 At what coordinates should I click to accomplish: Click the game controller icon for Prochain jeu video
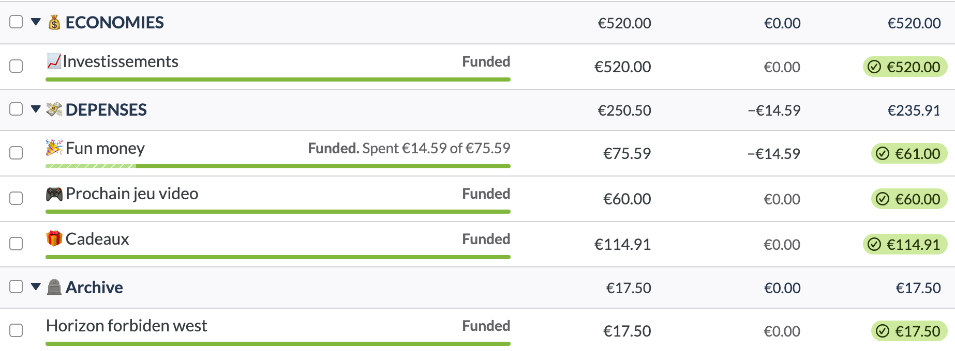pyautogui.click(x=54, y=194)
